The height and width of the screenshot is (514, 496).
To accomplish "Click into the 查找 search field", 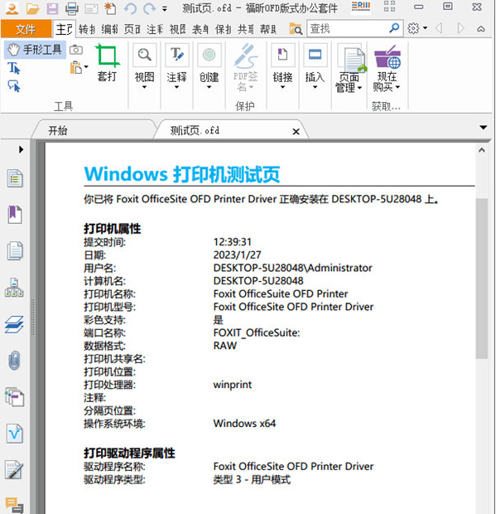I will click(x=347, y=29).
